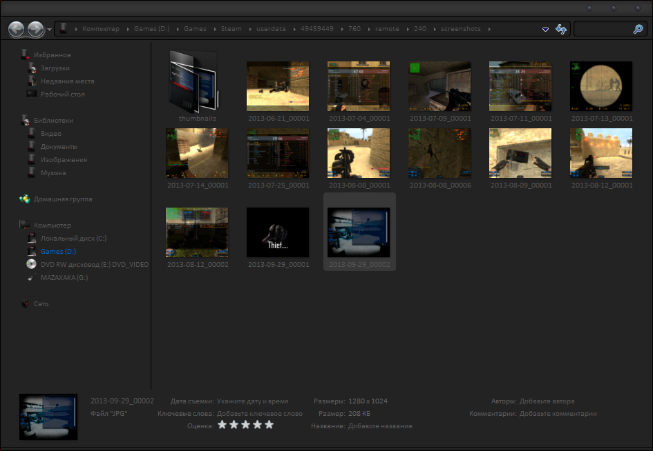The height and width of the screenshot is (451, 653).
Task: Click Добавьте ключевое слово keywords field
Action: [x=259, y=414]
